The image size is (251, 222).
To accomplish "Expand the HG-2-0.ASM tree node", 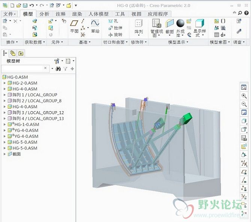I will [4, 83].
